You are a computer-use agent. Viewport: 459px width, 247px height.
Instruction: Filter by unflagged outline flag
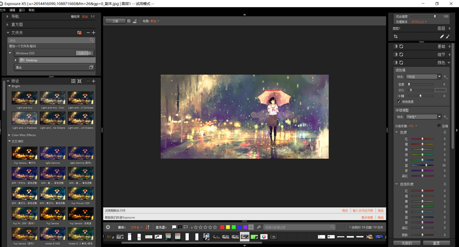pos(186,227)
